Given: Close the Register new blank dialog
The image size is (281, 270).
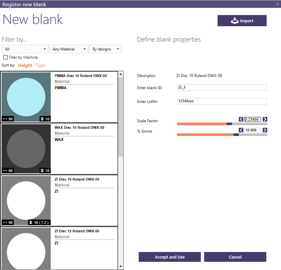Looking at the screenshot, I should coord(278,4).
